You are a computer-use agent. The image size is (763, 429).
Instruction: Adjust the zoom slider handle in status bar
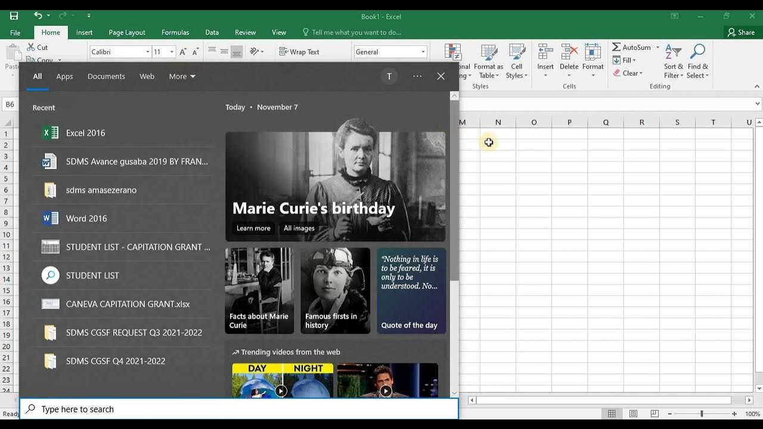(x=702, y=414)
